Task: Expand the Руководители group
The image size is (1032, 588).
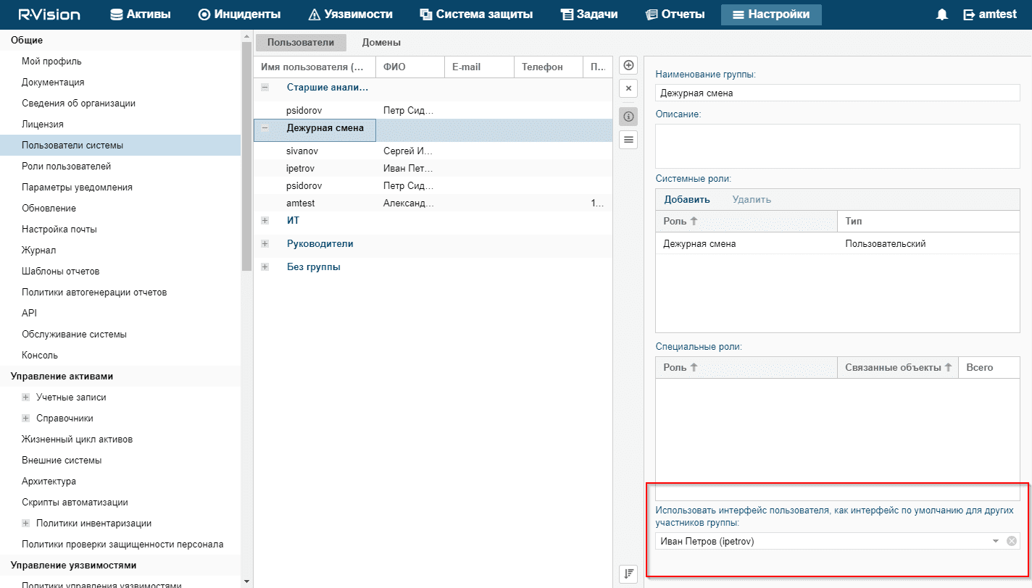Action: [265, 244]
